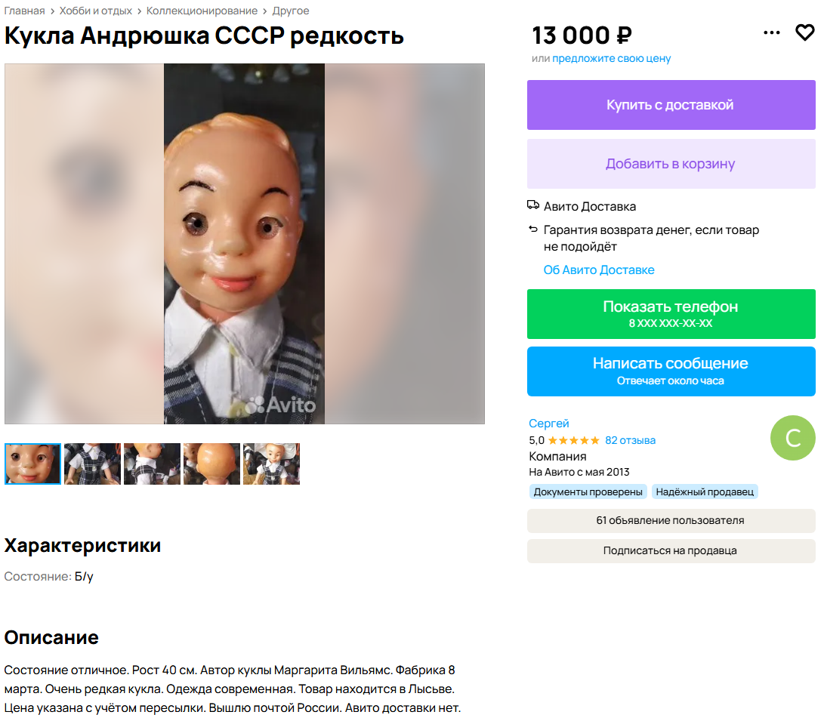The height and width of the screenshot is (721, 824).
Task: Click Сергей's green avatar icon
Action: [792, 438]
